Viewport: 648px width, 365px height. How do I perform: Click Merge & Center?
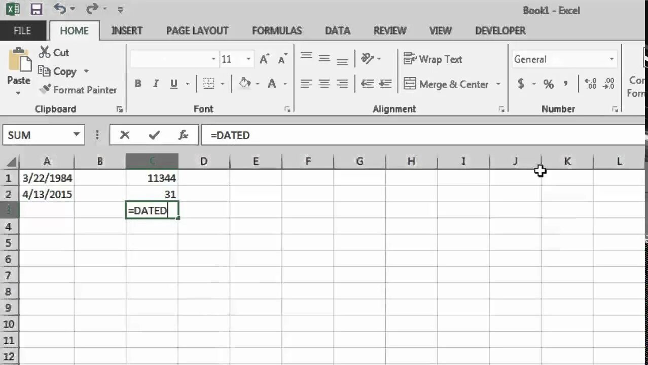point(446,84)
